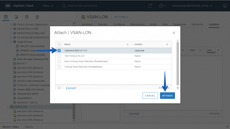Open the Last Modified column filter

tap(218, 50)
